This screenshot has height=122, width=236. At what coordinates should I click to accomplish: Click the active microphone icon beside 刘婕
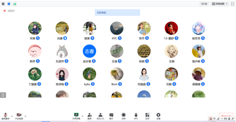(x=65, y=38)
